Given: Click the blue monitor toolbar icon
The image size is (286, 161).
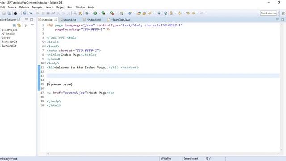Looking at the screenshot, I should (25, 13).
